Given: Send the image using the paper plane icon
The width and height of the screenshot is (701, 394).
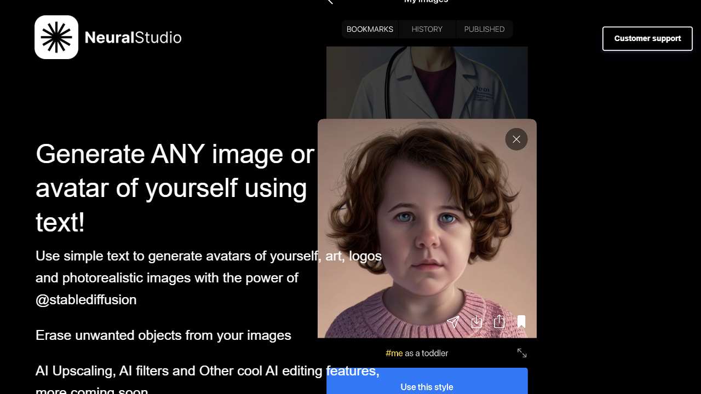Looking at the screenshot, I should click(x=453, y=322).
